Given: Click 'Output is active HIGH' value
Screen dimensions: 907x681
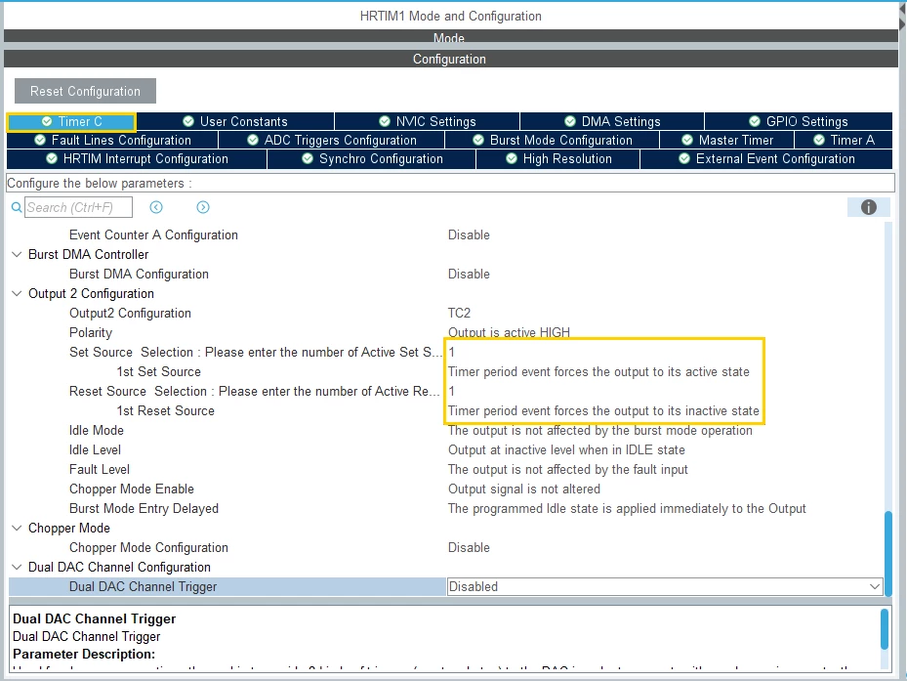Looking at the screenshot, I should pyautogui.click(x=509, y=333).
